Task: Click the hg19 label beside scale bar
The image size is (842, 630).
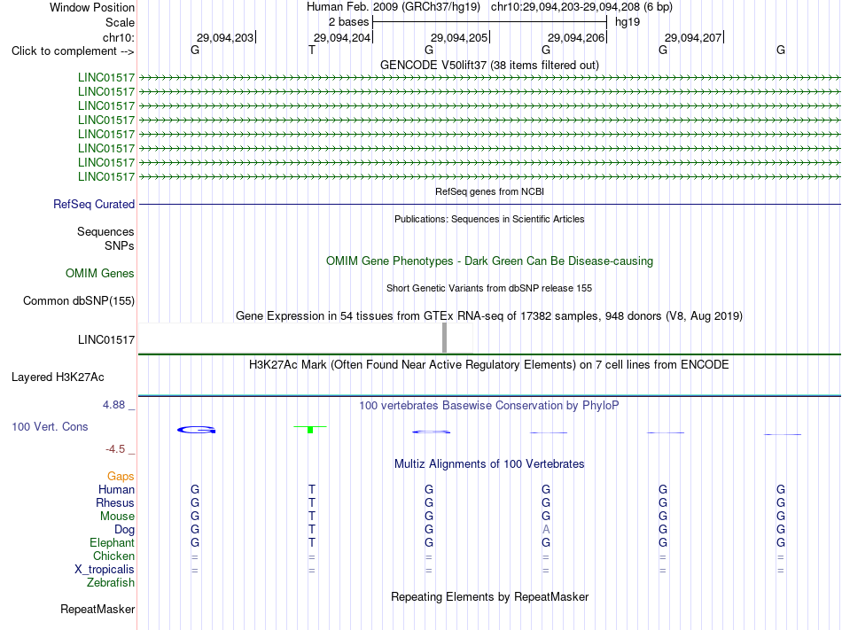Action: point(628,22)
